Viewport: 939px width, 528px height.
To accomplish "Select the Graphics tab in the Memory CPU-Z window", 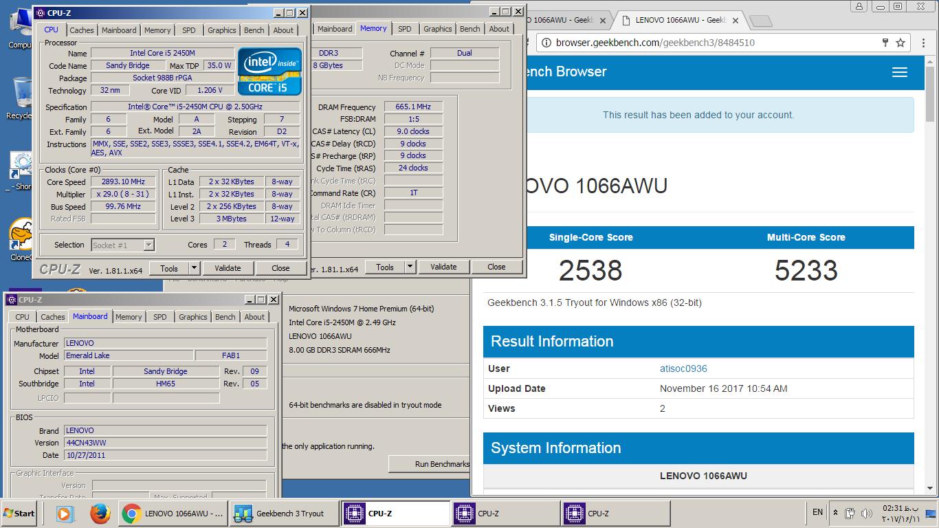I will [x=437, y=29].
